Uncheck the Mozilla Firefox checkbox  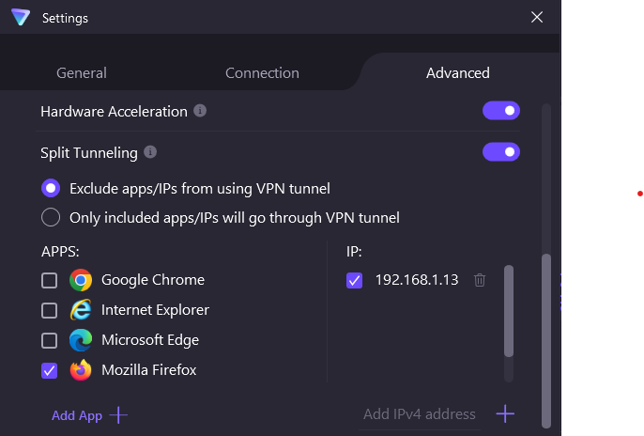point(50,370)
